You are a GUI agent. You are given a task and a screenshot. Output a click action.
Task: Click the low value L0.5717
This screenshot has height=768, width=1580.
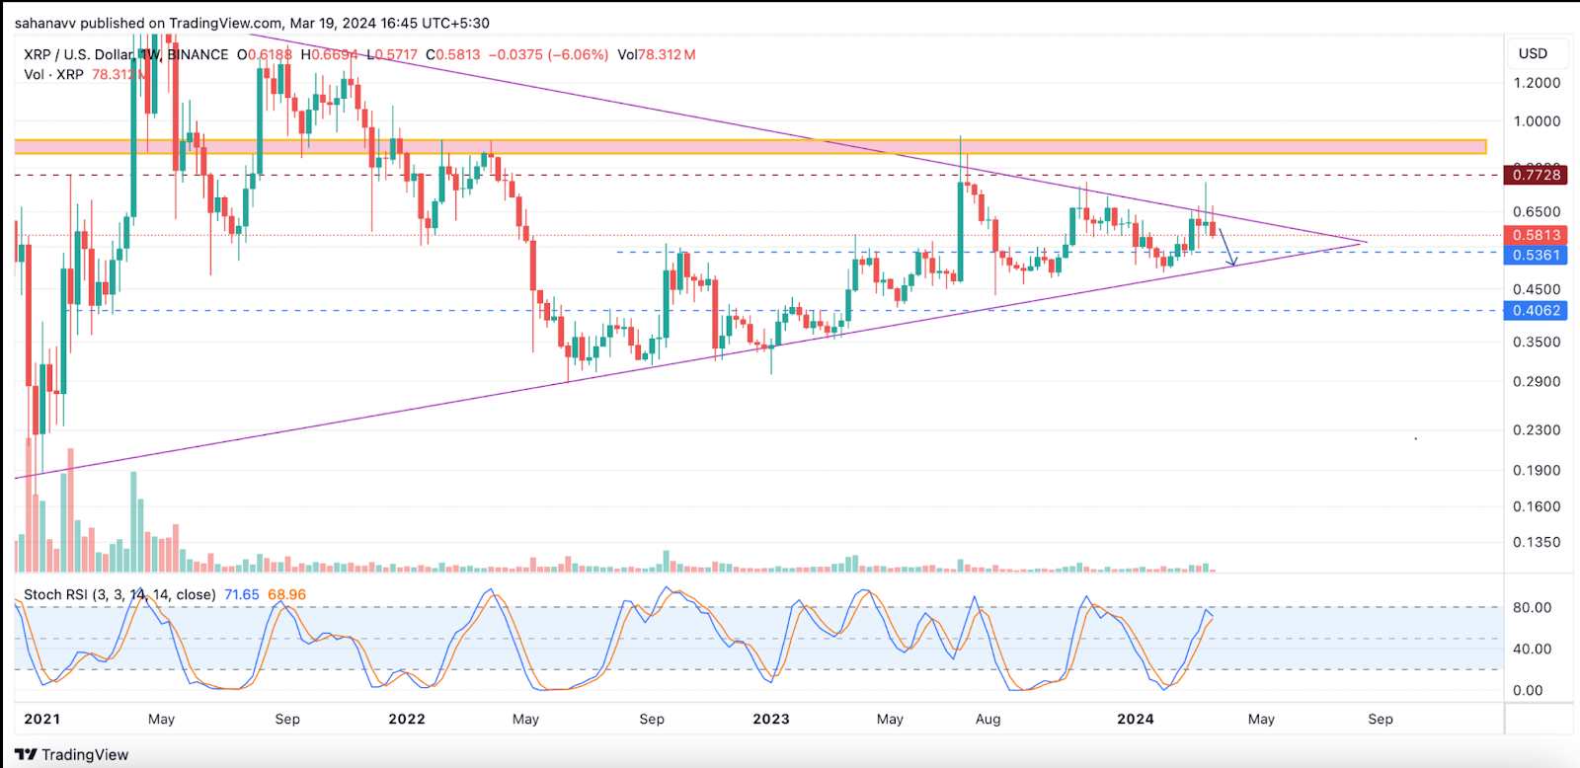tap(392, 54)
